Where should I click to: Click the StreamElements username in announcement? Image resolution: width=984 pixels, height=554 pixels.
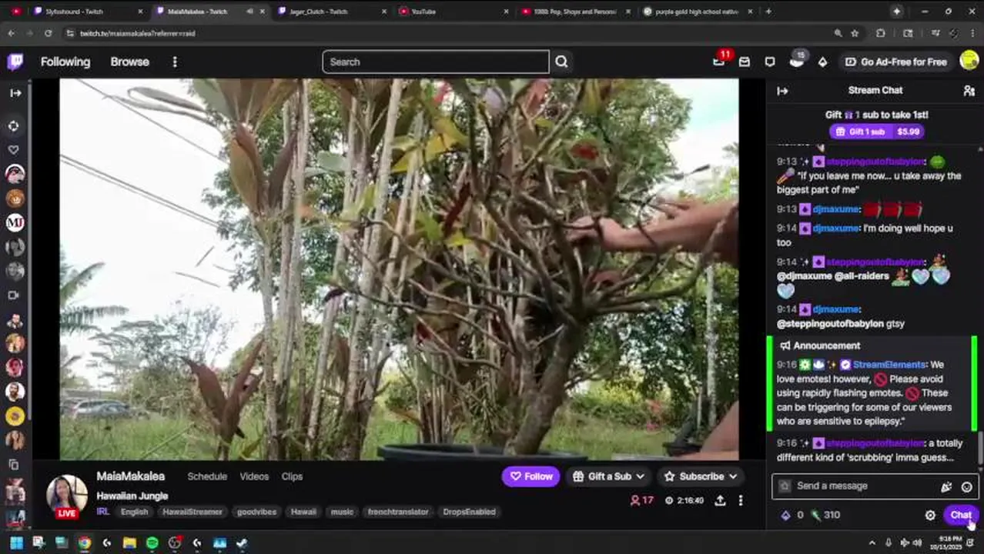pos(889,365)
